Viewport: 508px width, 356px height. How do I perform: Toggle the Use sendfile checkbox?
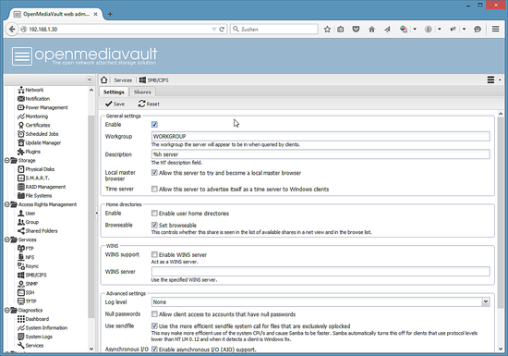coord(154,326)
